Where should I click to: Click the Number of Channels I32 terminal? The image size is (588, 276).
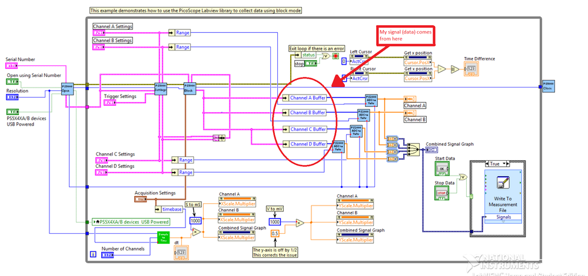coord(108,255)
